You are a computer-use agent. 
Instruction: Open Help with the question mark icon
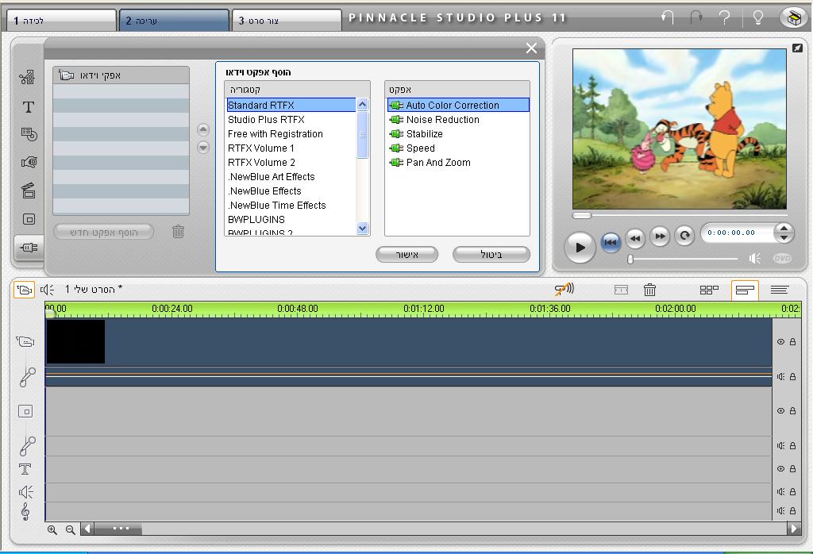click(x=725, y=18)
